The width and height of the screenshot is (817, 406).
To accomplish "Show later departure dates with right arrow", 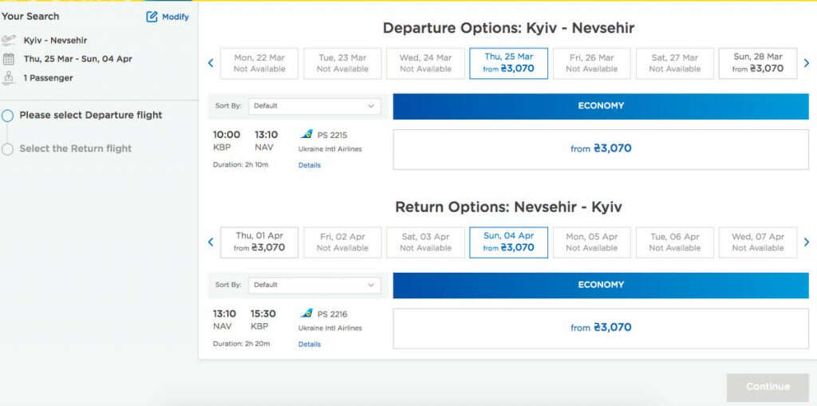I will [x=807, y=63].
